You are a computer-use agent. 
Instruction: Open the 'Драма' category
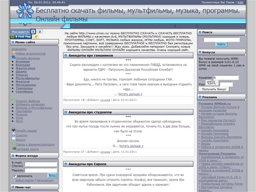[x=21, y=72]
